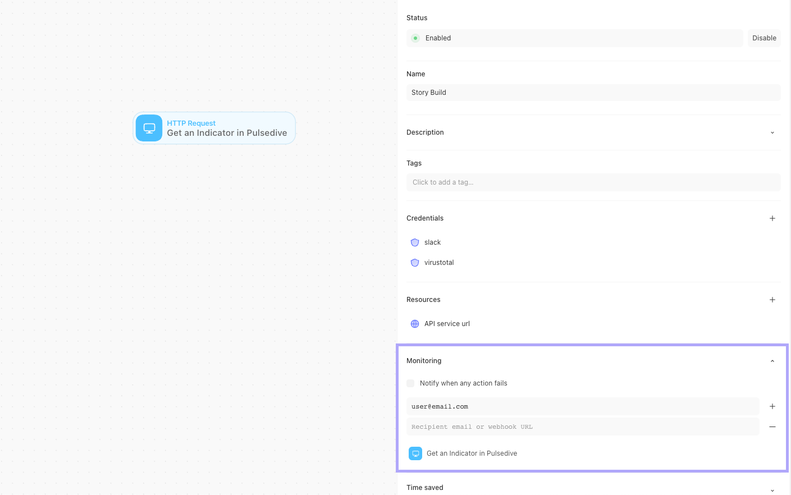Viewport: 791px width, 495px height.
Task: Expand the Time saved section
Action: [772, 490]
